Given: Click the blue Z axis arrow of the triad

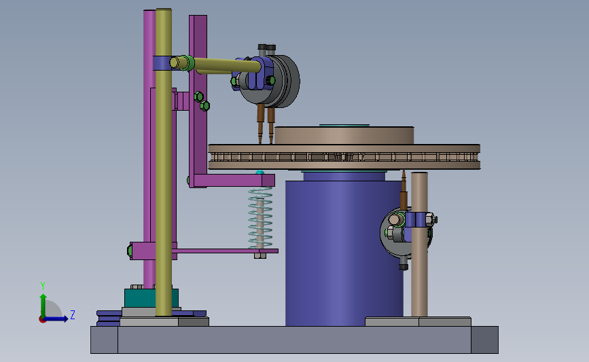Looking at the screenshot, I should [x=56, y=319].
